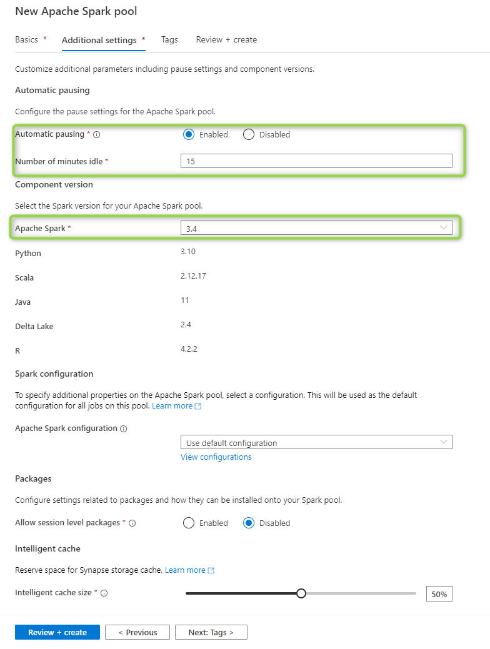Click external link icon after Spark configuration Learn more
This screenshot has width=490, height=649.
[x=198, y=407]
